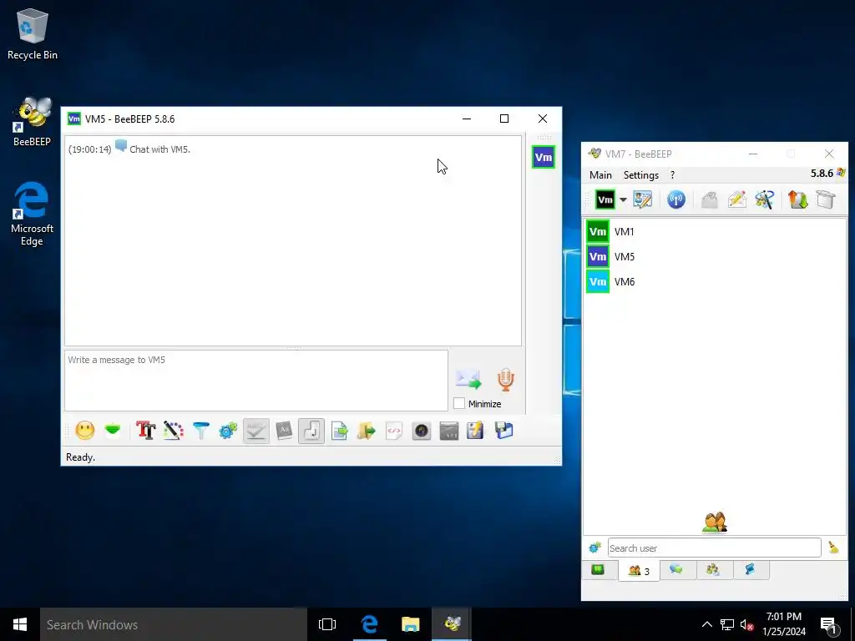Image resolution: width=855 pixels, height=641 pixels.
Task: Click the send folder icon
Action: (367, 431)
